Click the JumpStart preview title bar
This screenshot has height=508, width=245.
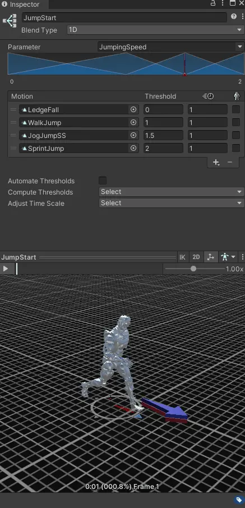pyautogui.click(x=88, y=257)
